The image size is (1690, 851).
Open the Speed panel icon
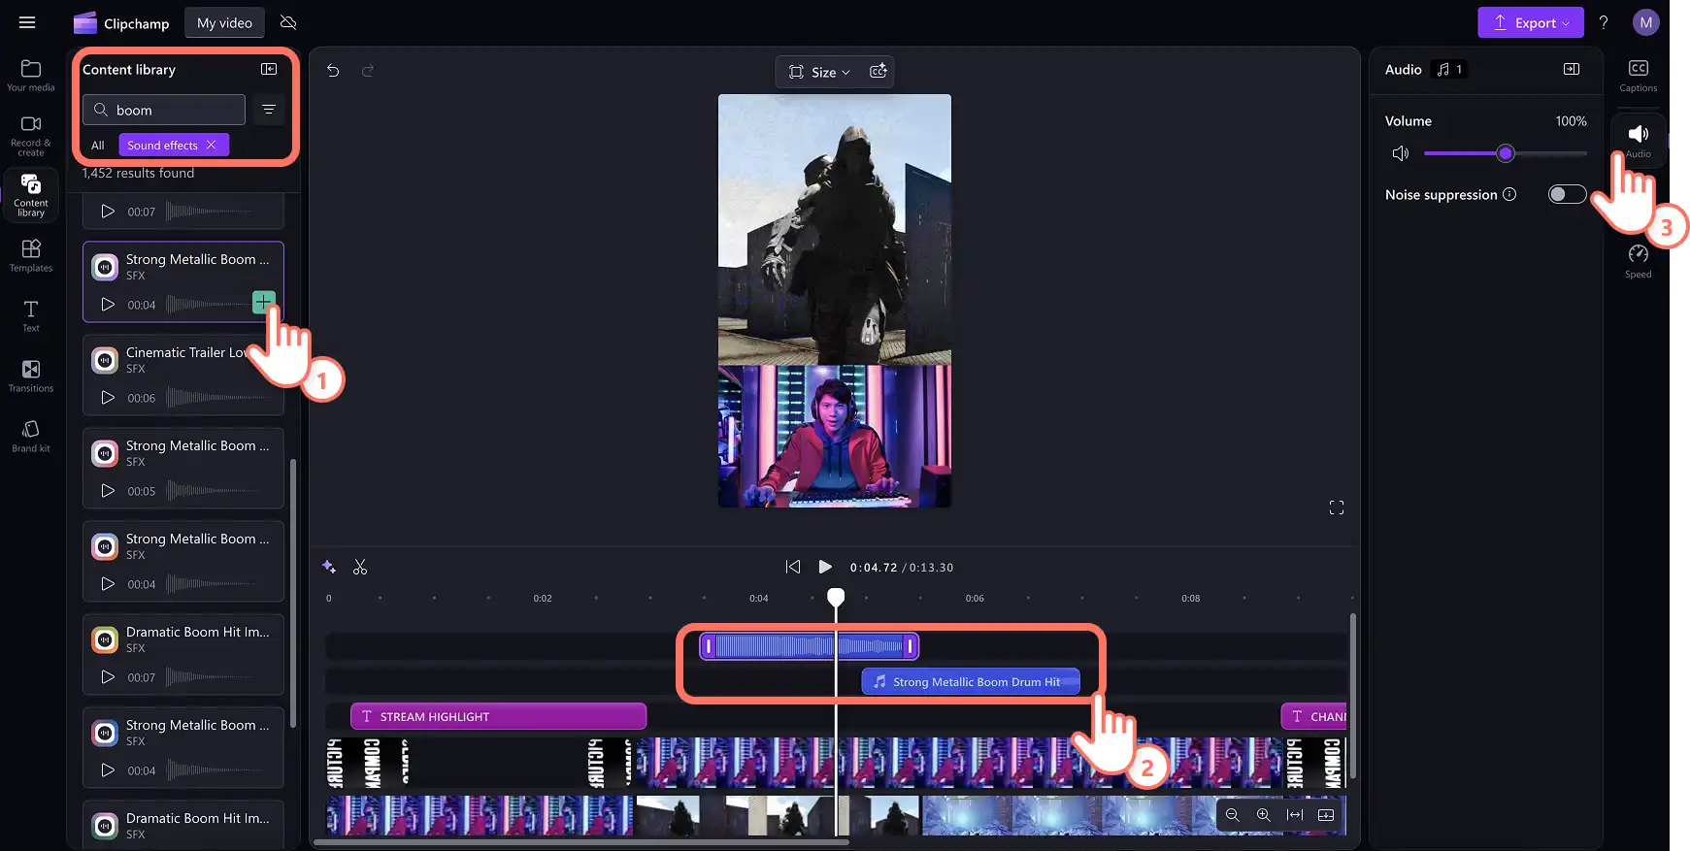[x=1638, y=261]
